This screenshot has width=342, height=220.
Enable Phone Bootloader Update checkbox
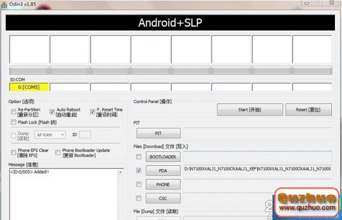point(58,152)
